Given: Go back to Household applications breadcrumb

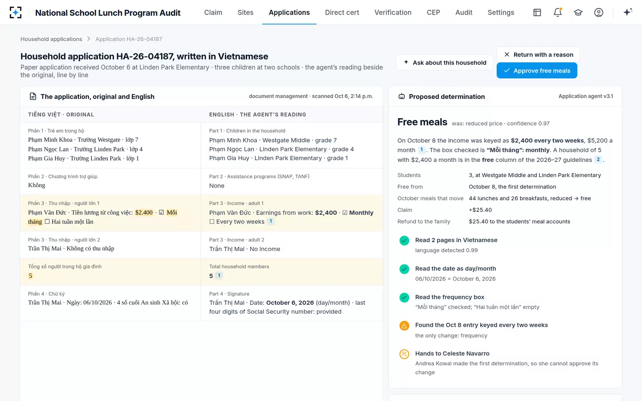Looking at the screenshot, I should coord(51,39).
